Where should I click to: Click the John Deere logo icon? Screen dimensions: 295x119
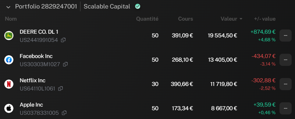click(x=9, y=36)
